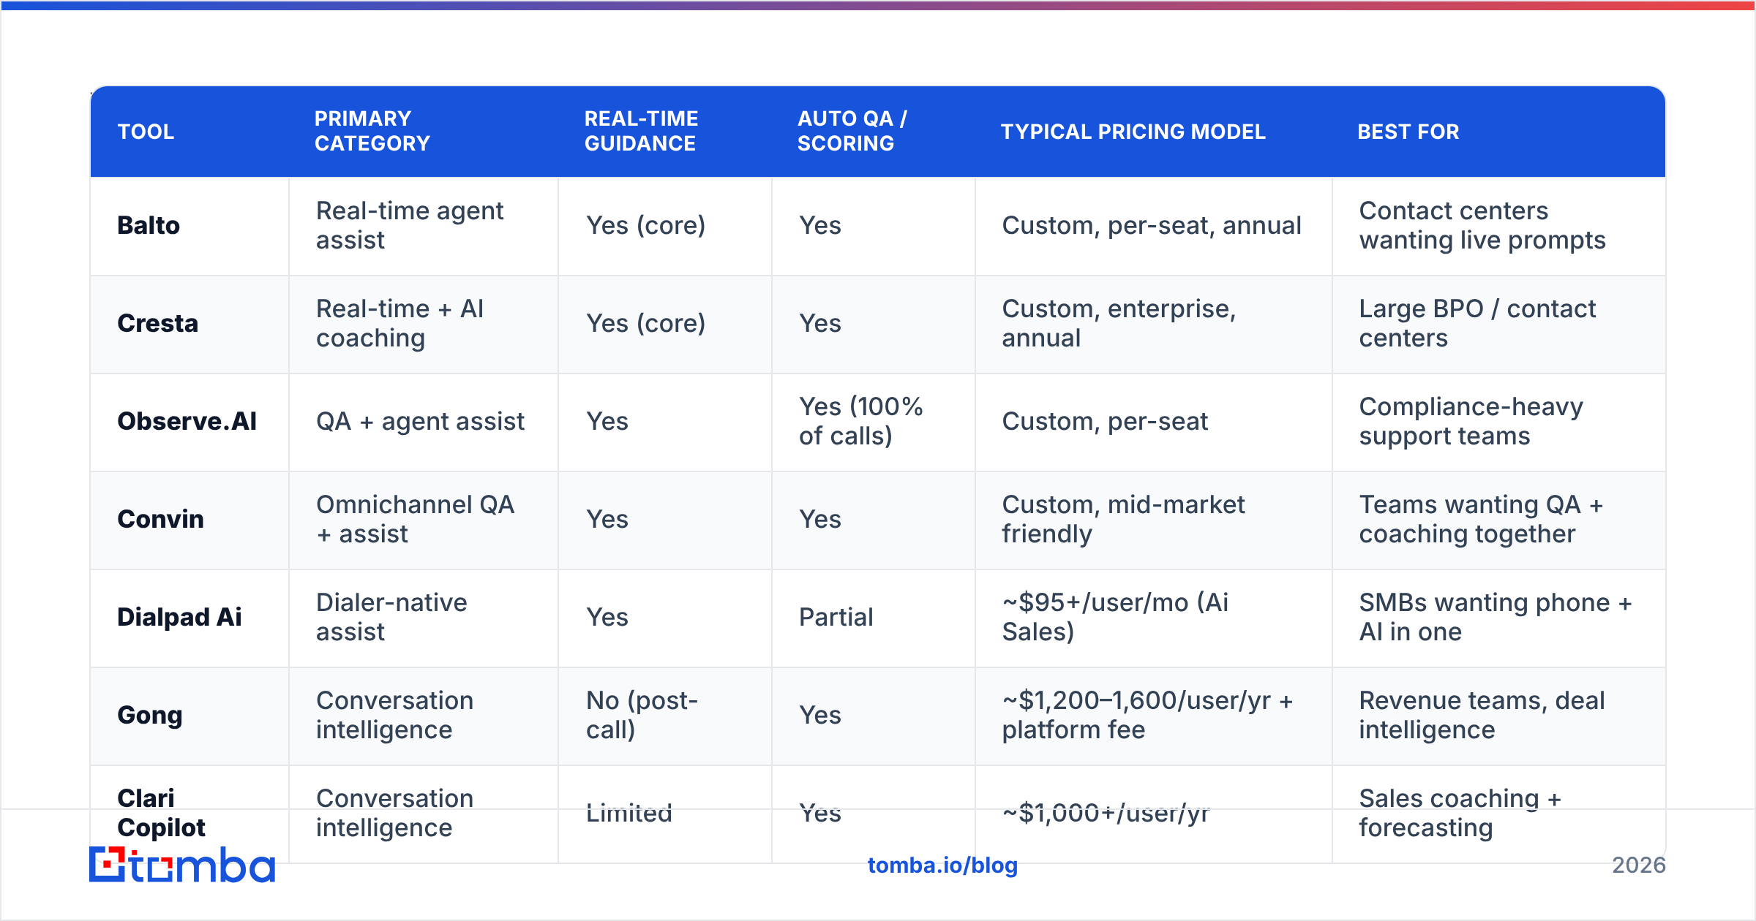Click the TYPICAL PRICING MODEL header

[x=1133, y=132]
